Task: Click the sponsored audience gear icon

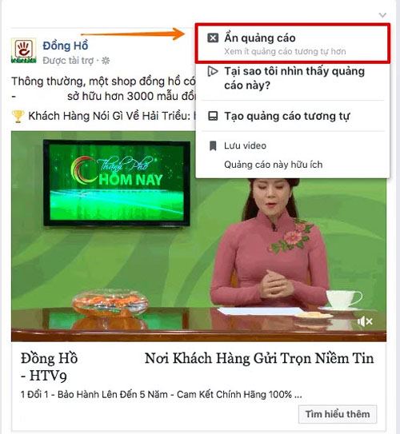Action: pyautogui.click(x=106, y=60)
